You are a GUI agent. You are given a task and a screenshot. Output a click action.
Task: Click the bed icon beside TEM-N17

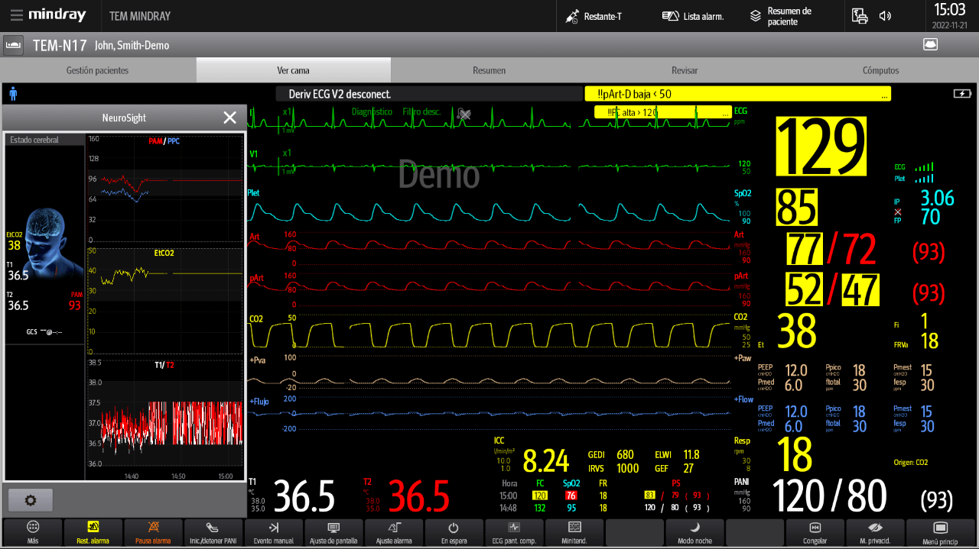coord(13,45)
